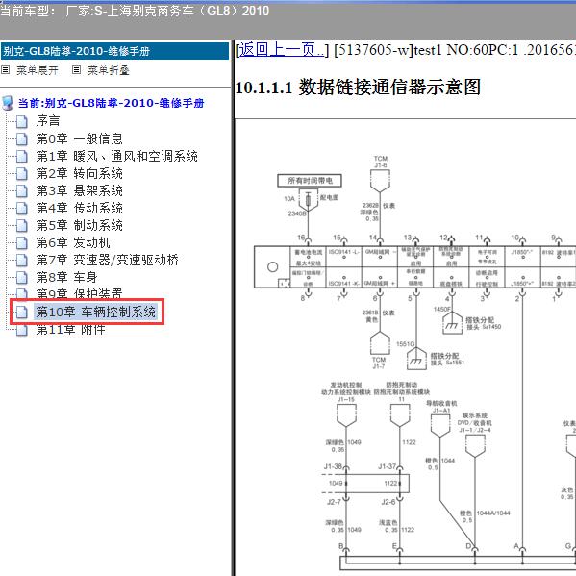Open the 序言 tree item
Viewport: 576px width, 576px height.
tap(48, 121)
